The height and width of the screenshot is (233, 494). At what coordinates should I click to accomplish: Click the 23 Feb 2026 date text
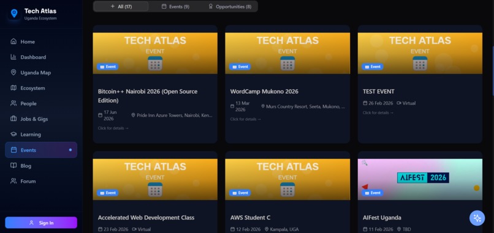pos(116,229)
